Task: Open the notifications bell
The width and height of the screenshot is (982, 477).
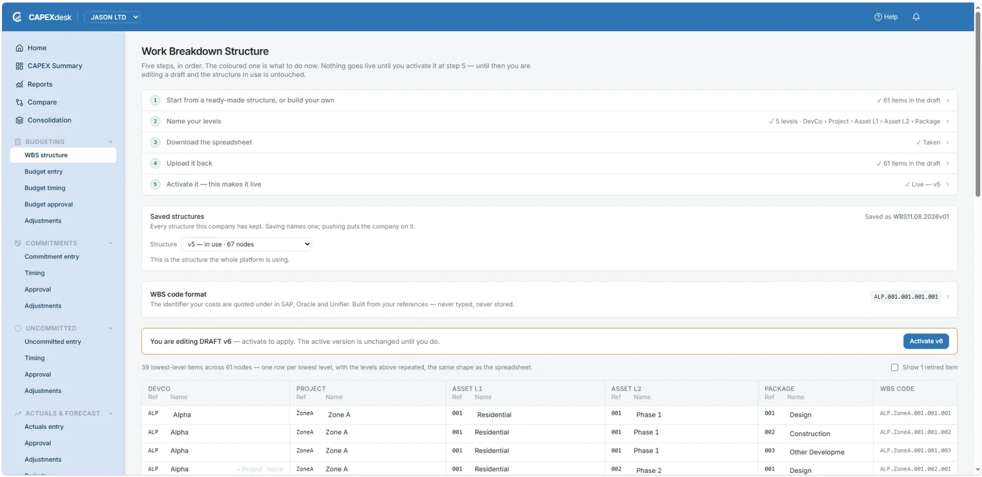Action: coord(916,17)
